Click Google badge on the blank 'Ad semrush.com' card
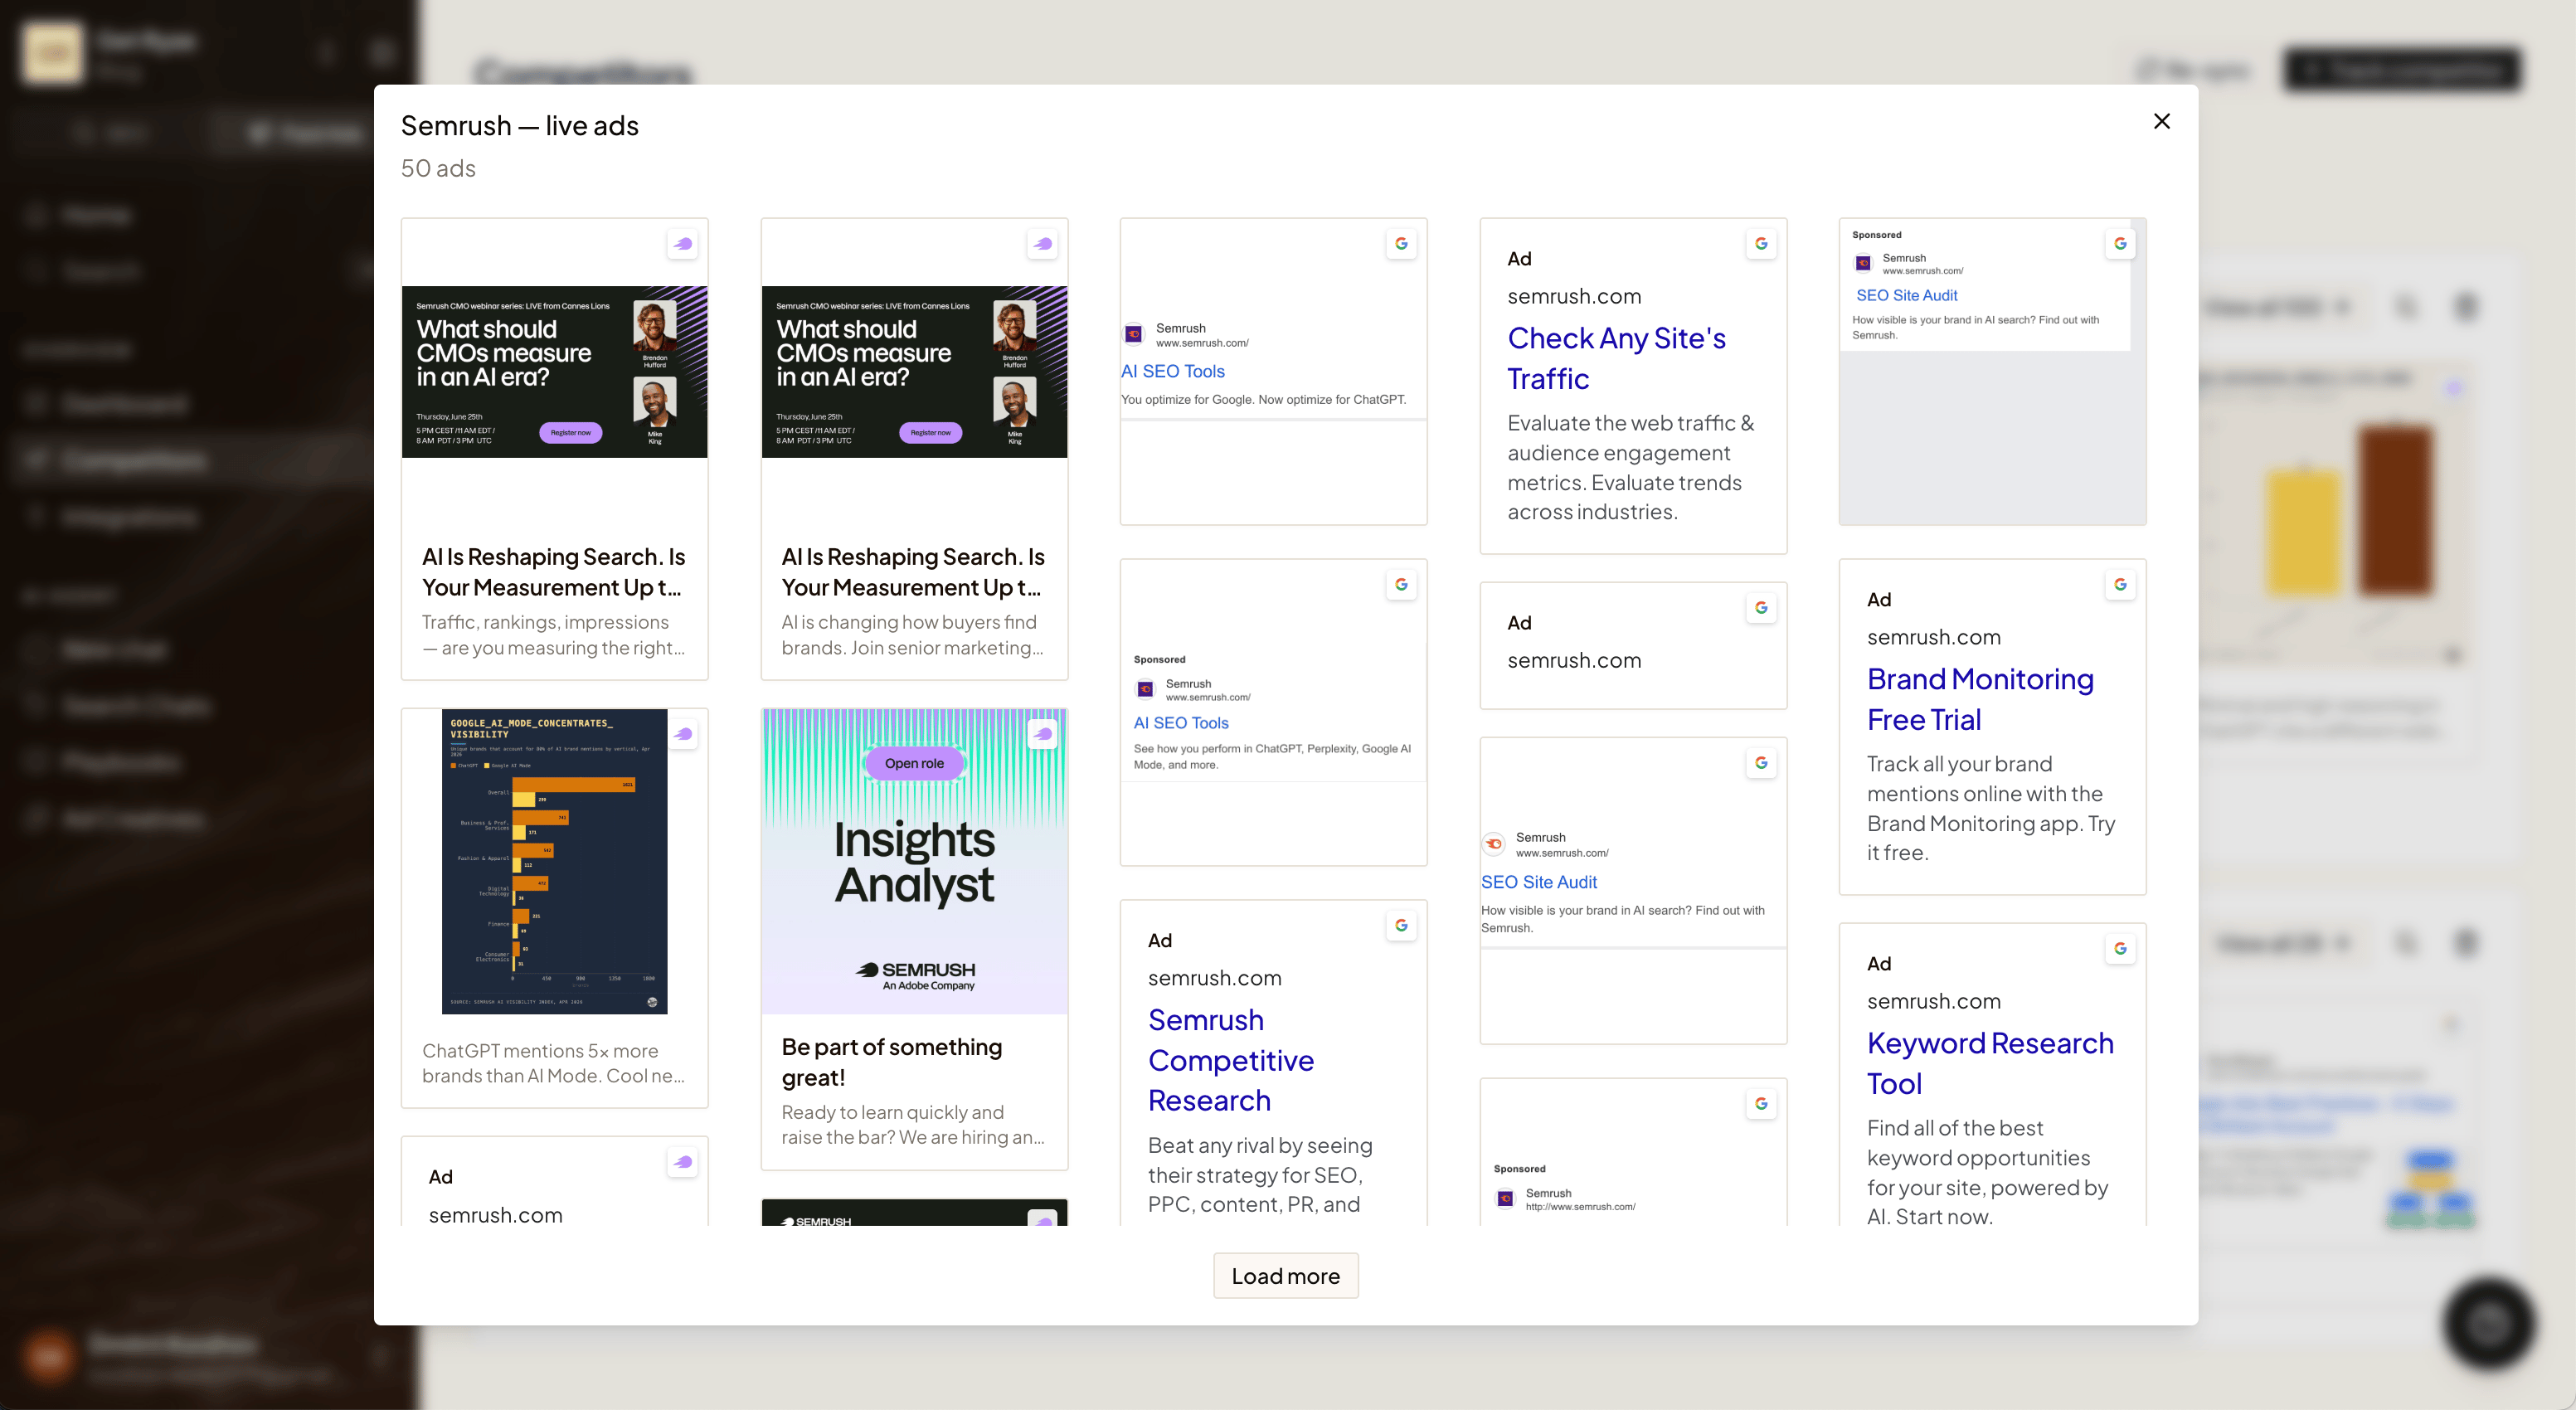 pyautogui.click(x=1761, y=607)
